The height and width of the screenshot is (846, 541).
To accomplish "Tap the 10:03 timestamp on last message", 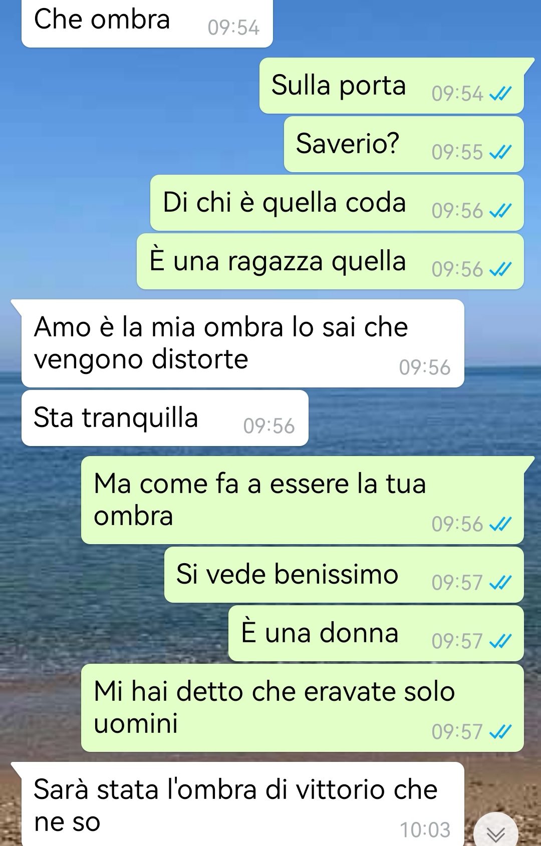I will pyautogui.click(x=425, y=830).
